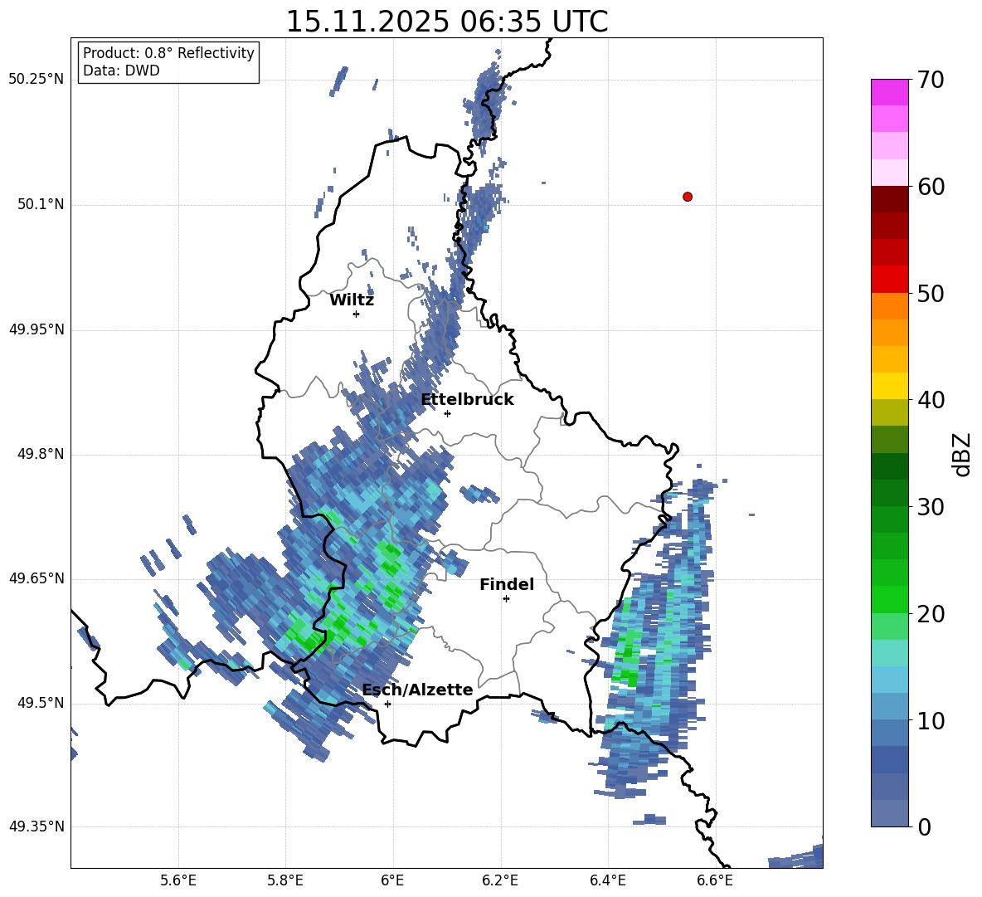
Task: Click the Esch/Alzette city label
Action: click(418, 690)
